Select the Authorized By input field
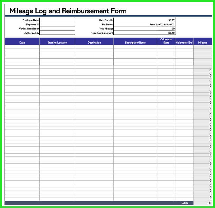 pos(57,33)
